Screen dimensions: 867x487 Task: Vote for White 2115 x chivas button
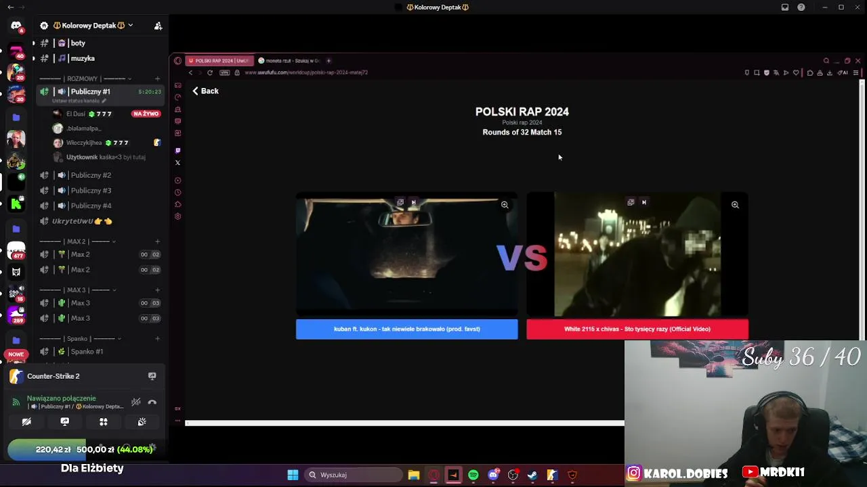pyautogui.click(x=637, y=329)
